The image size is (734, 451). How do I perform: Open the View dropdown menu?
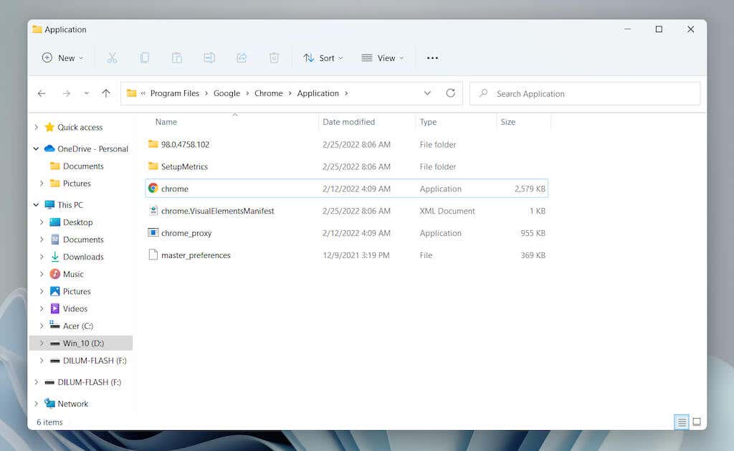click(x=383, y=58)
